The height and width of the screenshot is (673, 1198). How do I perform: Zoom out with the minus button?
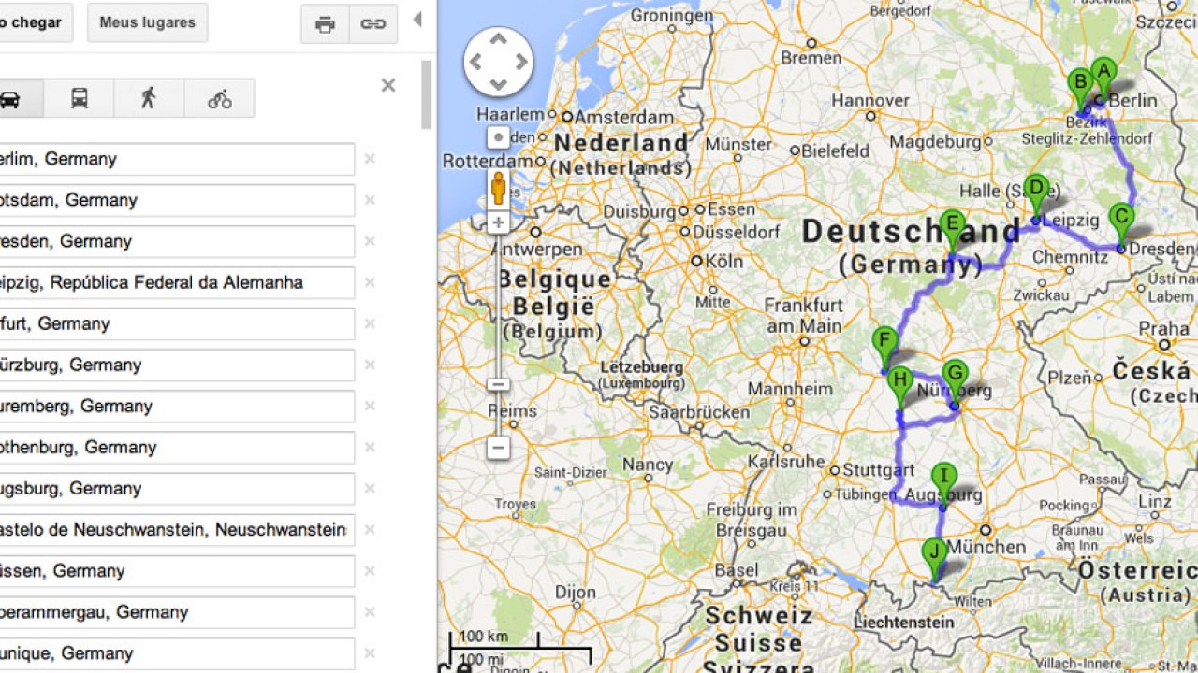(x=498, y=448)
